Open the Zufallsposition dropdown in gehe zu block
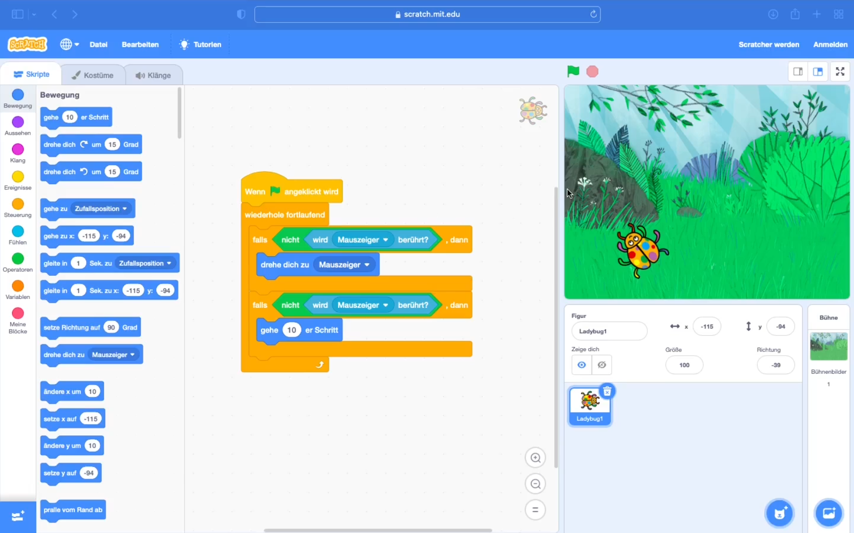Image resolution: width=854 pixels, height=533 pixels. click(x=102, y=208)
